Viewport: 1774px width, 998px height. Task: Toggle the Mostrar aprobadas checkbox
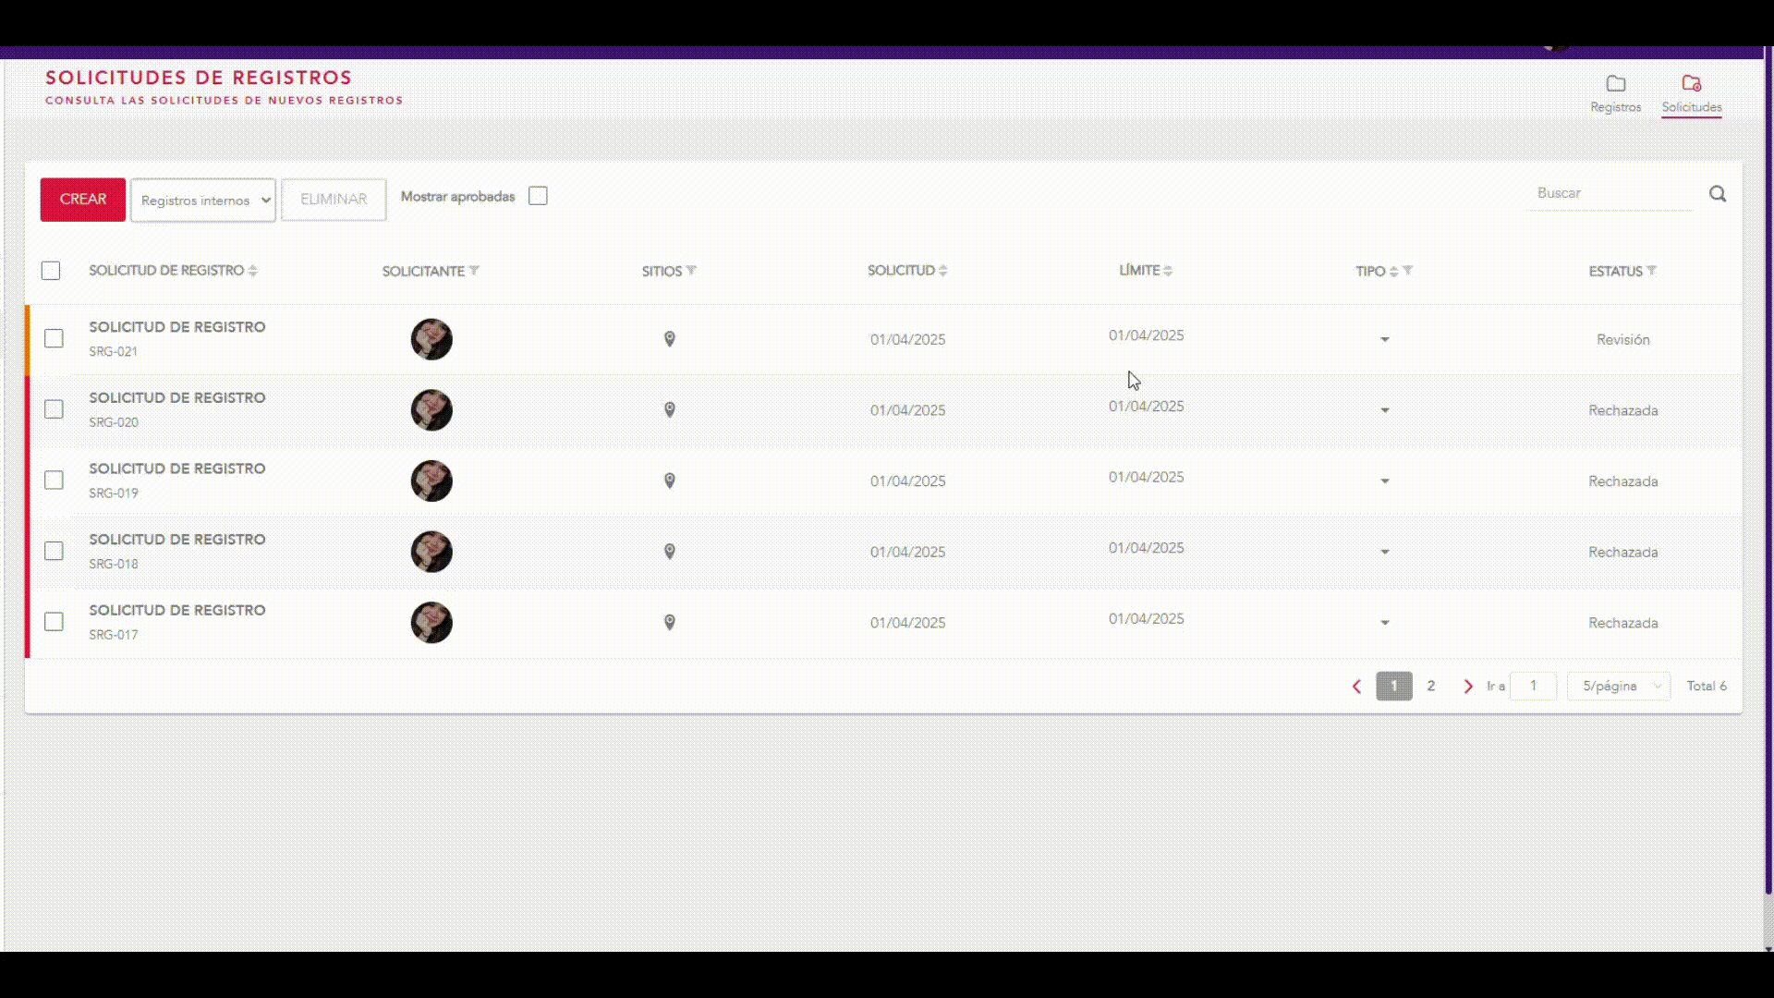pyautogui.click(x=538, y=196)
